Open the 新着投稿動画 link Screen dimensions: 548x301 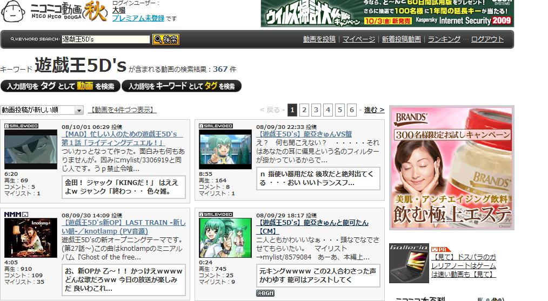click(x=401, y=39)
